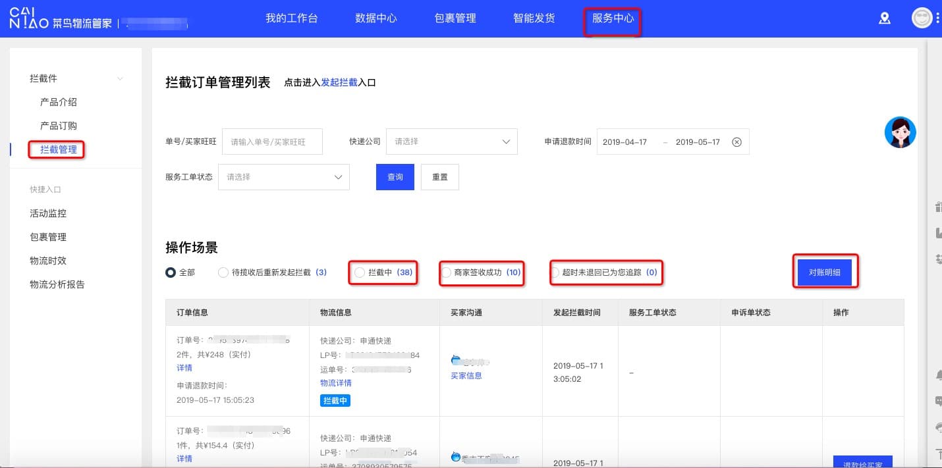Click the blue buyer Wangwang icon in first row
Screen dimensions: 942x468
(x=456, y=360)
